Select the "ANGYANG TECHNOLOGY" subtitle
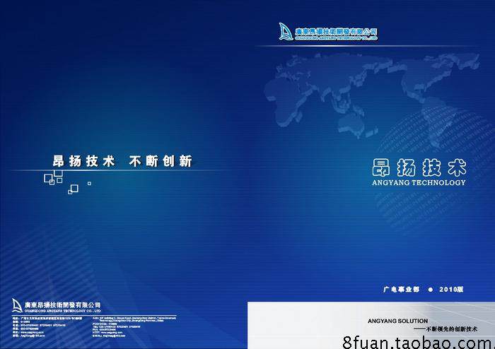 pos(419,182)
